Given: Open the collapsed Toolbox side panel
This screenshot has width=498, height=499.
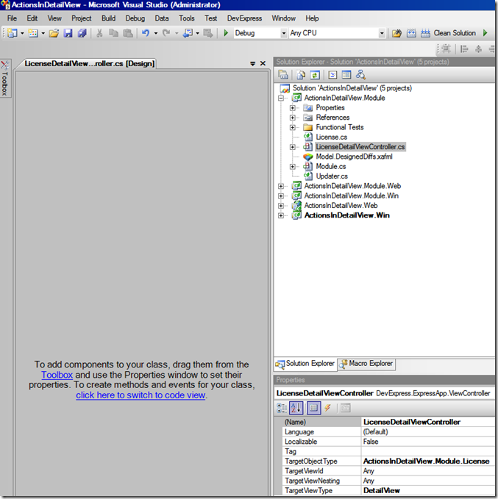Looking at the screenshot, I should coord(5,79).
